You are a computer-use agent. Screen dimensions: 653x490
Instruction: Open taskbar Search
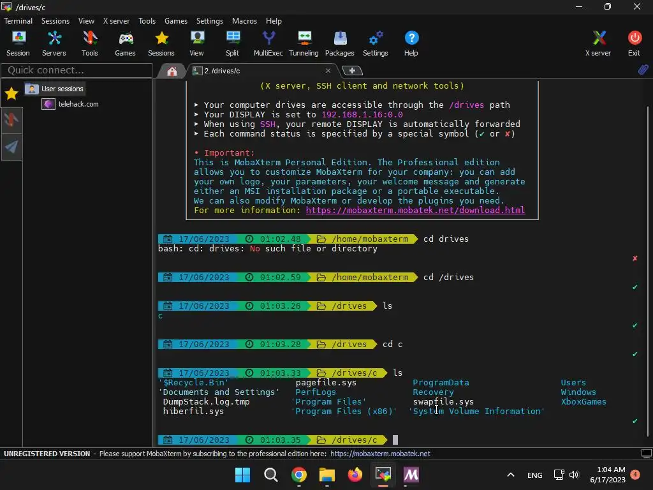270,475
